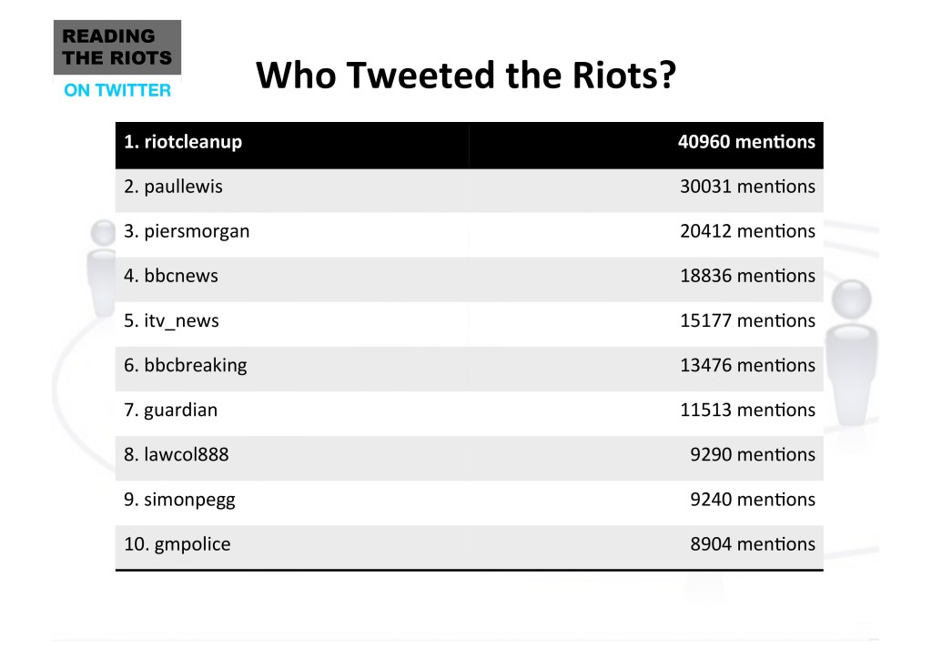Viewport: 932px width, 659px height.
Task: Select the 8. lawcol888 entry
Action: [x=176, y=454]
